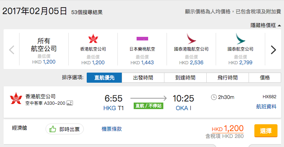284x147 pixels.
Task: Sort results by 直航優先
Action: (x=104, y=78)
